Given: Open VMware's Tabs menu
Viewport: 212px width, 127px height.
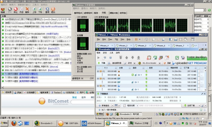Looking at the screenshot, I should click(122, 39).
